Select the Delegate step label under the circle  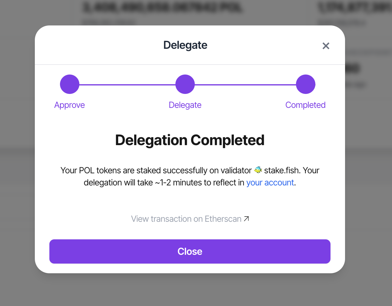(x=185, y=105)
